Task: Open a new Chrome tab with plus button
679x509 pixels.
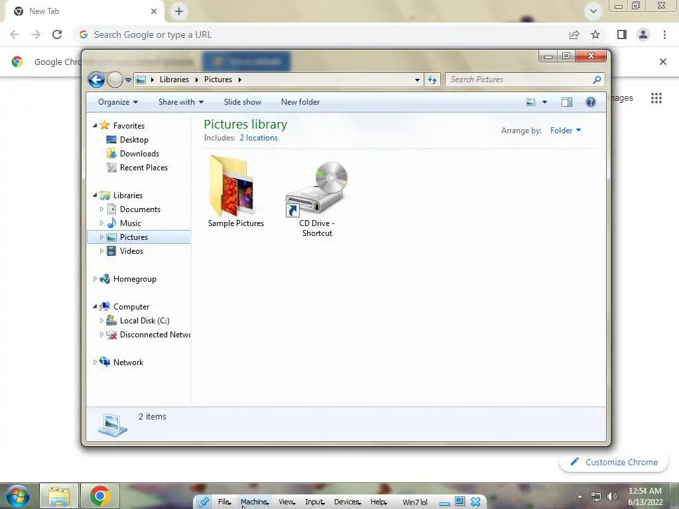Action: 179,11
